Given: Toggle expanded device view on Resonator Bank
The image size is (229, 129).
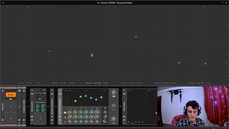Looking at the screenshot, I should [x=60, y=117].
